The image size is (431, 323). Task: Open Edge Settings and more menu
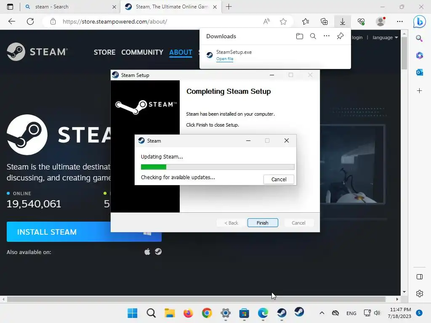400,21
